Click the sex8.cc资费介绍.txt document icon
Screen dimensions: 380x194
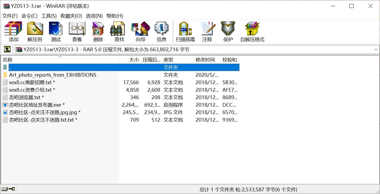(x=5, y=90)
